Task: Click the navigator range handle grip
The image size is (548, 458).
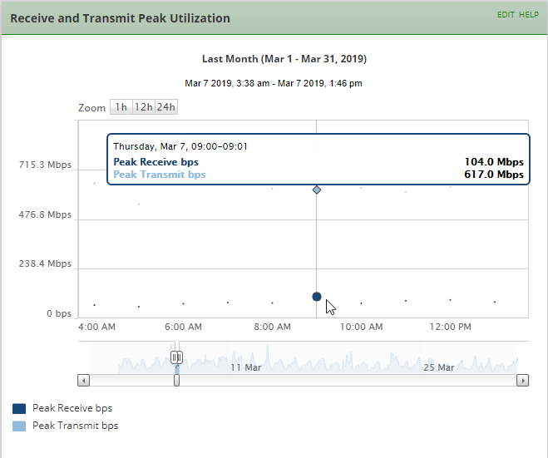Action: tap(176, 357)
